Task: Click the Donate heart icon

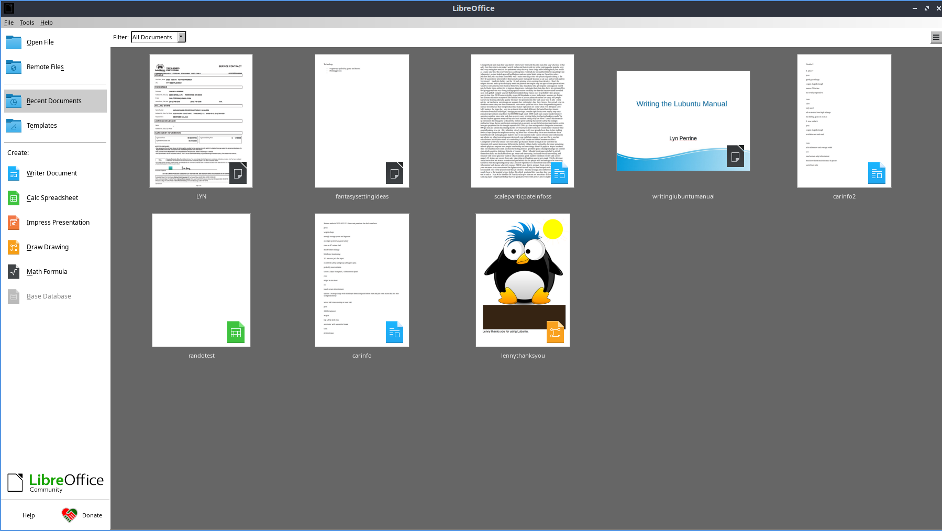Action: coord(69,515)
